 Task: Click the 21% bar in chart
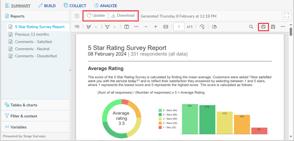225,123
